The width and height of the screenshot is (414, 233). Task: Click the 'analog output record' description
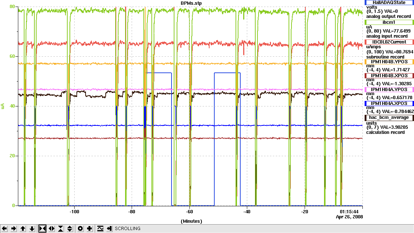point(388,16)
